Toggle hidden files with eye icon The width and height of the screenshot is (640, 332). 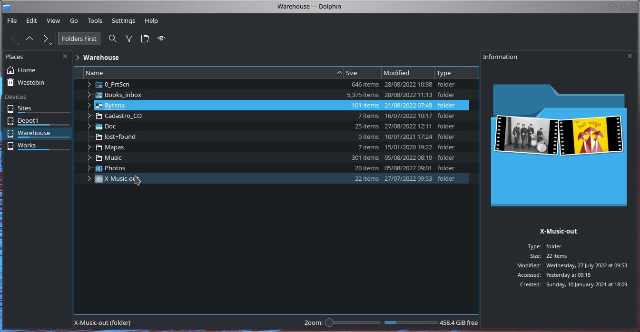click(x=161, y=39)
